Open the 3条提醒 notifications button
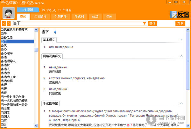Viewport: 191px width, 129px height. tap(28, 10)
